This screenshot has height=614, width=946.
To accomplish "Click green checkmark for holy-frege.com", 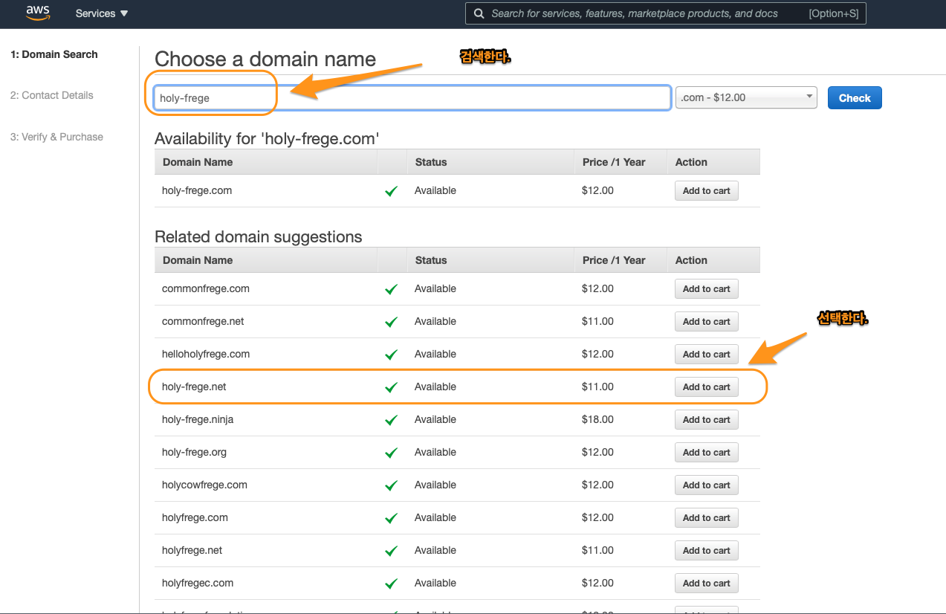I will [x=392, y=191].
